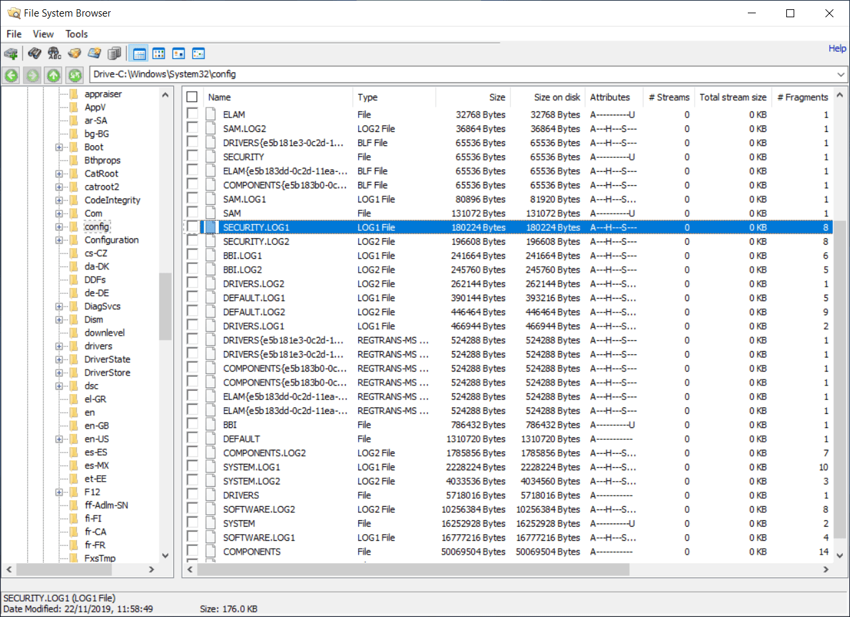Open the database copy toolbar icon

(x=113, y=53)
